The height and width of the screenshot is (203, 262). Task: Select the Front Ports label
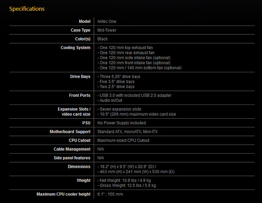pos(80,95)
